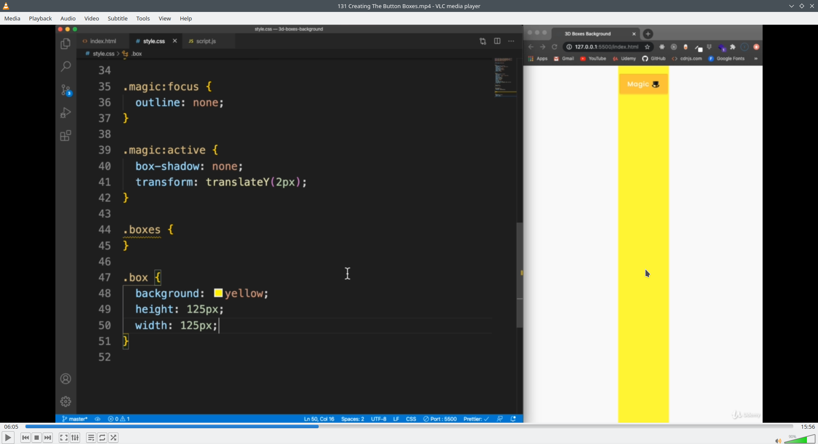Skip to the next media item
This screenshot has height=444, width=818.
click(x=48, y=438)
